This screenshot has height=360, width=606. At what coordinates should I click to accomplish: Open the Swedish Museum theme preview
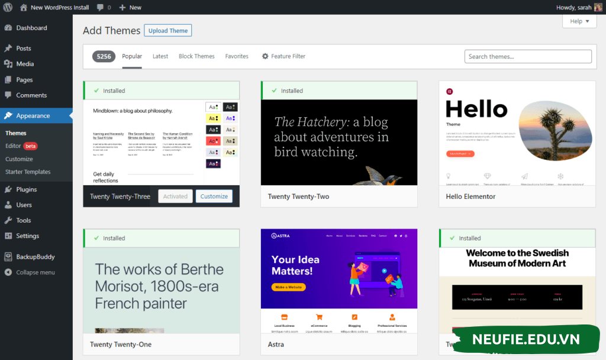pos(517,290)
